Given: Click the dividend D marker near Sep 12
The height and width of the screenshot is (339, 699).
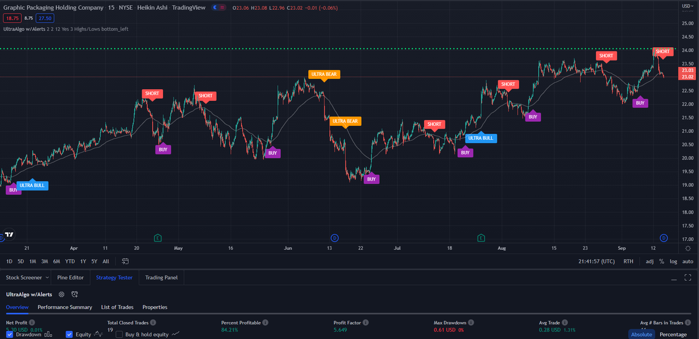Looking at the screenshot, I should point(663,238).
